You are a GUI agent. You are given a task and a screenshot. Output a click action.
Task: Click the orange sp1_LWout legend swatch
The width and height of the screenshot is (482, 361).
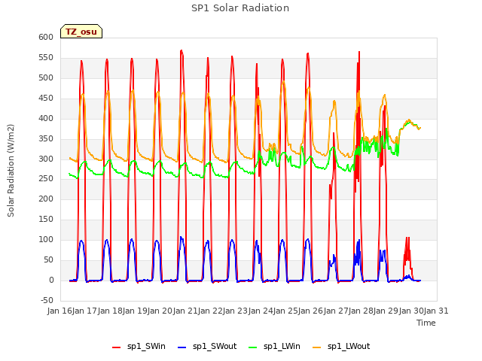click(x=316, y=347)
